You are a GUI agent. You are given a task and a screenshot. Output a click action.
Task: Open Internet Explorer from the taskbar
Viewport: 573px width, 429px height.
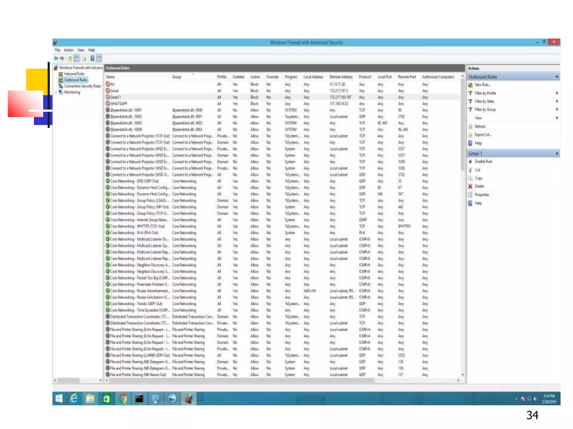pos(74,398)
